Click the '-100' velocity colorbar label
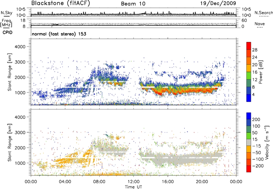Viewport: 273px width, 189px height. click(x=258, y=159)
